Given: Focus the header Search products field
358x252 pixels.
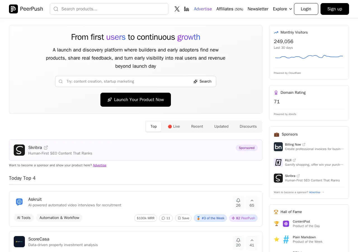Looking at the screenshot, I should click(109, 9).
